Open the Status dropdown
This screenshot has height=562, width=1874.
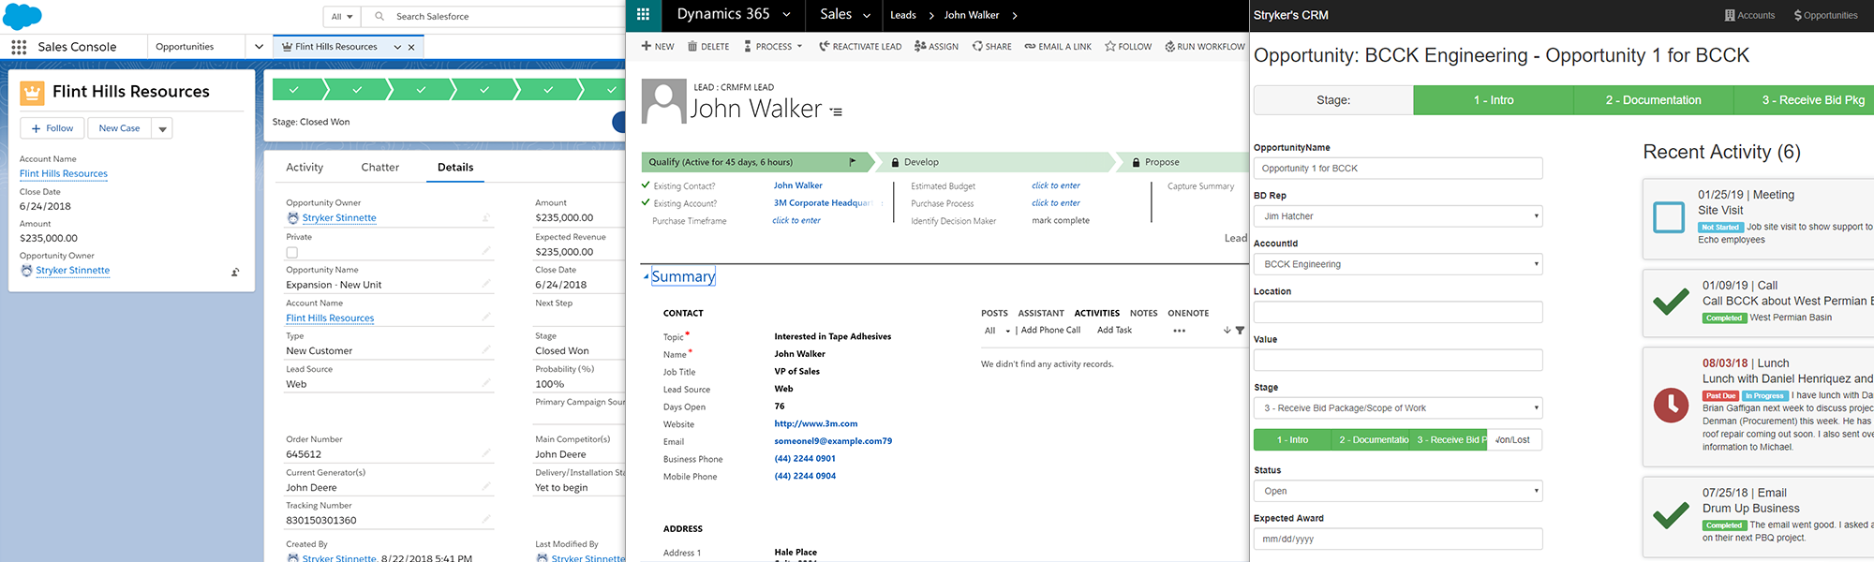pyautogui.click(x=1398, y=491)
